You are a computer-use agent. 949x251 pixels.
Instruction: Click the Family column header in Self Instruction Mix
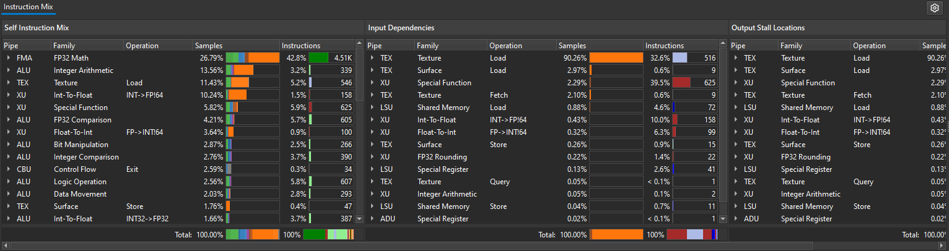coord(64,46)
